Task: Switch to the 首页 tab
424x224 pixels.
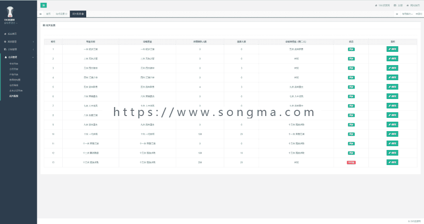Action: (48, 14)
